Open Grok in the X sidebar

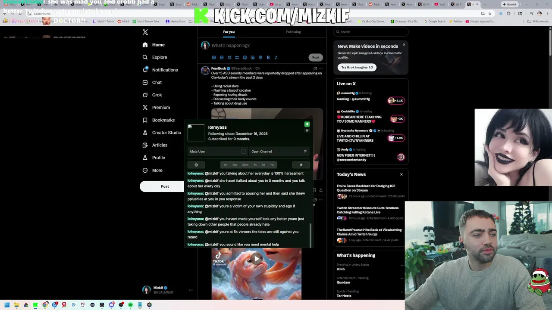[x=152, y=95]
